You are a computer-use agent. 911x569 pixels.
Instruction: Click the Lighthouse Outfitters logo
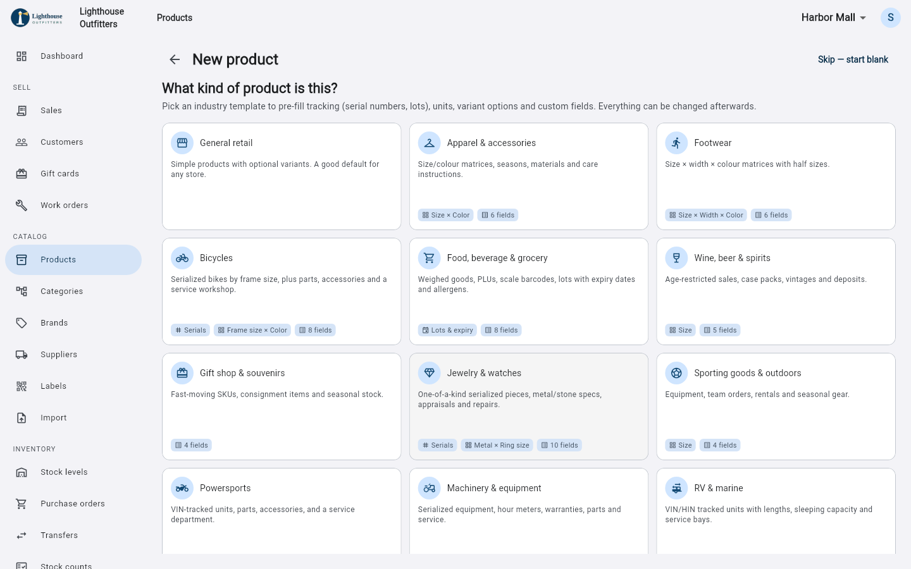pyautogui.click(x=37, y=18)
